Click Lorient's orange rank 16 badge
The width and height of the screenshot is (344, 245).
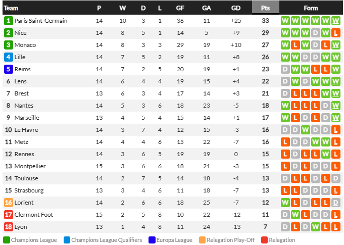pos(9,203)
